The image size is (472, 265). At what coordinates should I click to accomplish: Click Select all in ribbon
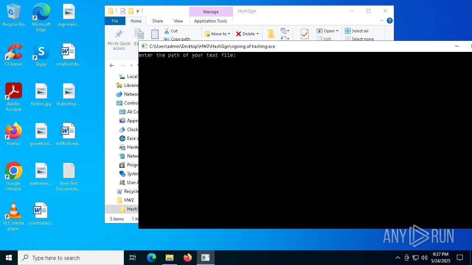pos(357,31)
